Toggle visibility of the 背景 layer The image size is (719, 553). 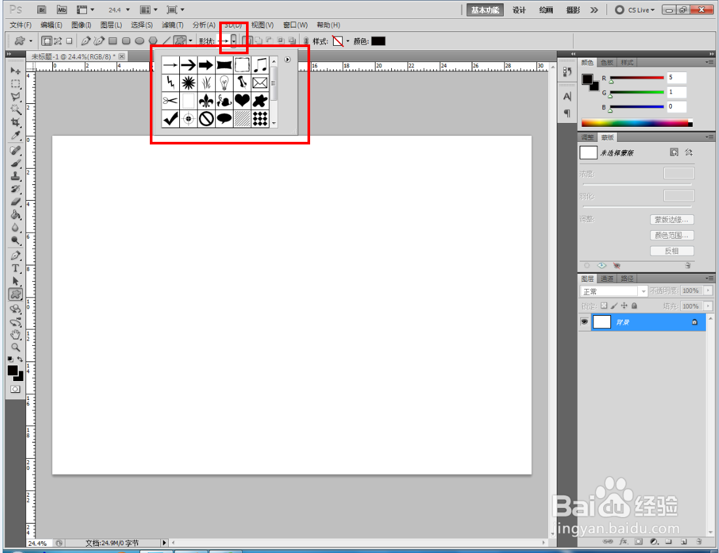(x=584, y=322)
